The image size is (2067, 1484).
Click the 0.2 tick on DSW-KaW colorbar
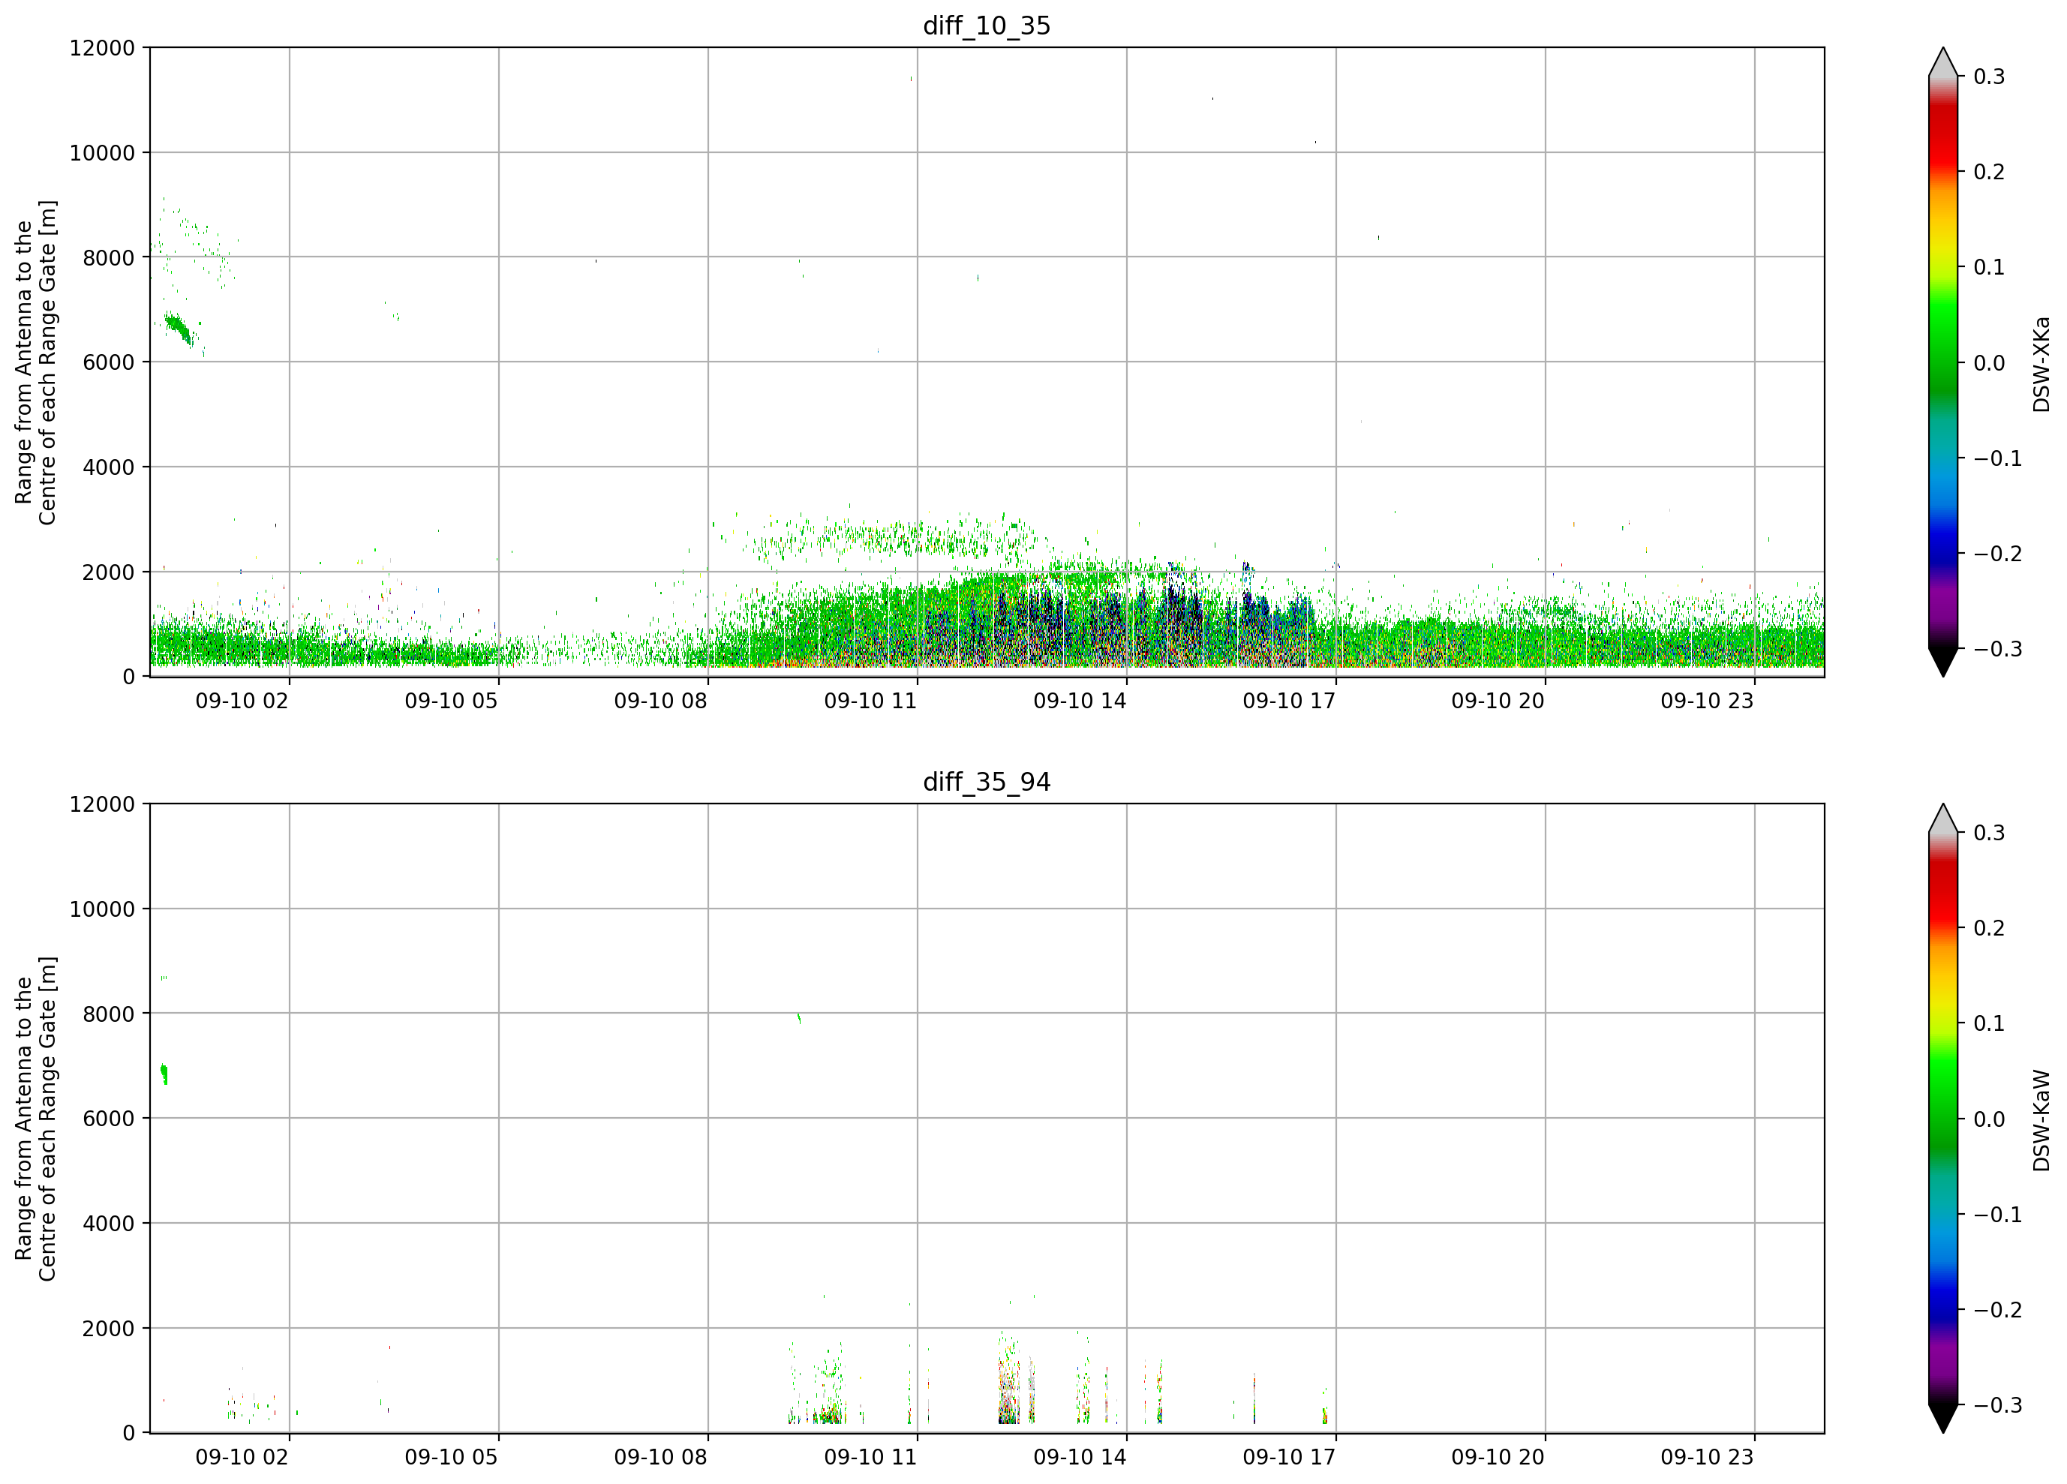[x=1990, y=929]
